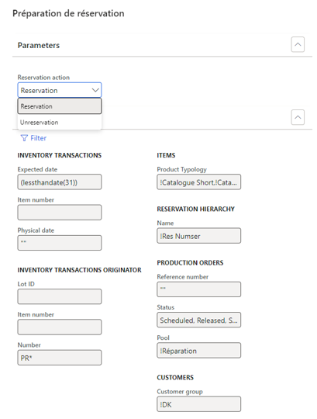Click the Expected date field

[x=60, y=182]
